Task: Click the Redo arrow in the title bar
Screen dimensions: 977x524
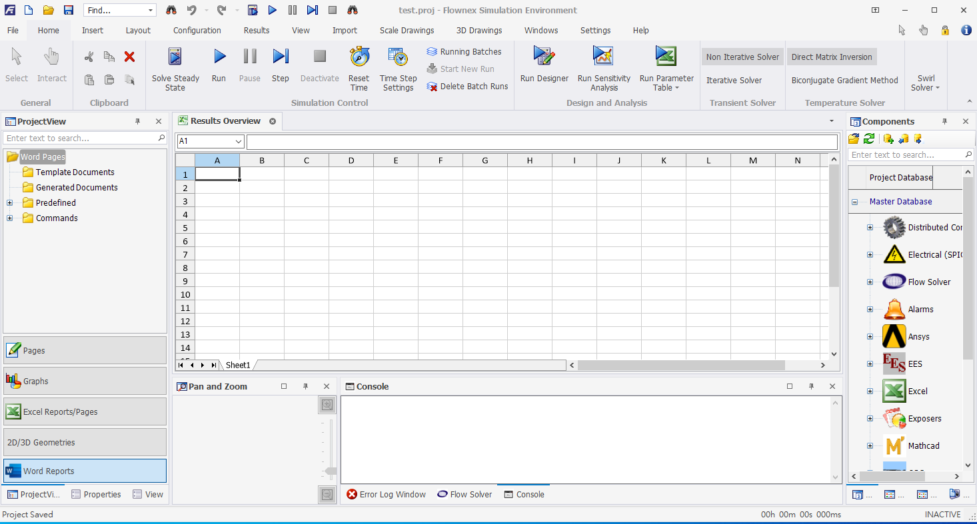Action: tap(222, 10)
